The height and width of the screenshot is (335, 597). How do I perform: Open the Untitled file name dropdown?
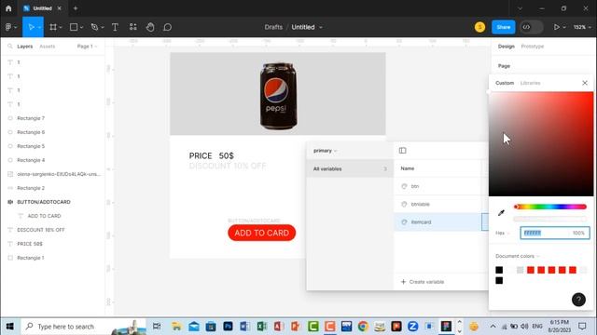(x=321, y=27)
